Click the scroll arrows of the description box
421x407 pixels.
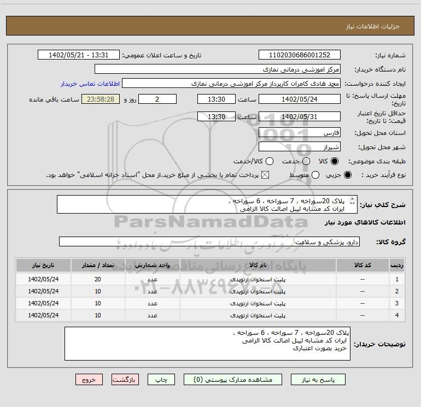coord(352,200)
